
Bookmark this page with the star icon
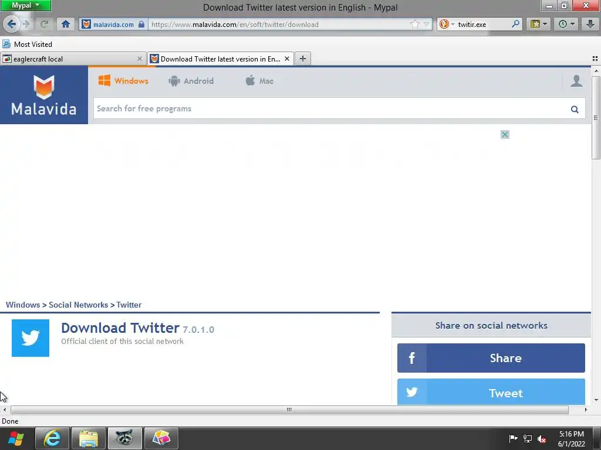[415, 25]
